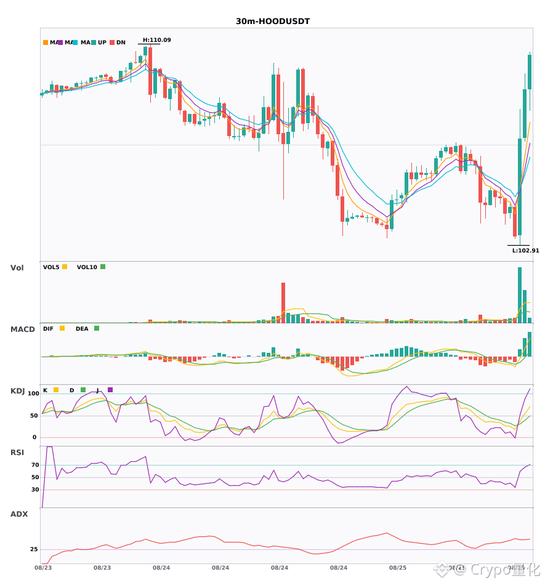
Task: Click the VOL10 green legend entry
Action: [91, 267]
